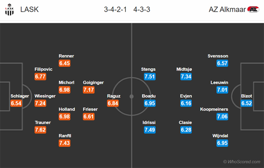Click the AZ Alkmaar team name

tap(227, 9)
